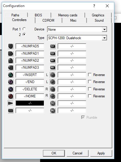Click the Start button arrow icon
Screen dimensions: 121x162
[11, 103]
